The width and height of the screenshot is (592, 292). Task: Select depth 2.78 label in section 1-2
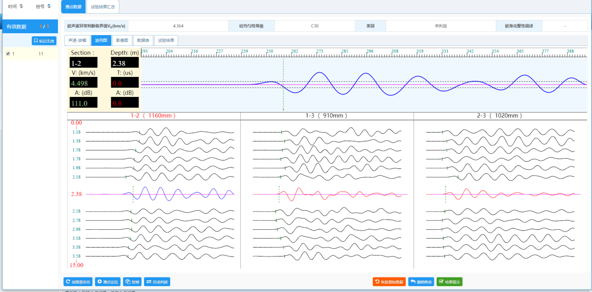click(76, 221)
